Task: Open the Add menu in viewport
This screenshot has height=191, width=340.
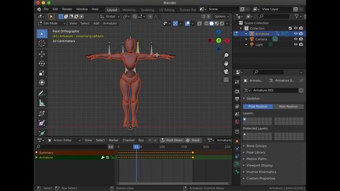Action: pyautogui.click(x=96, y=23)
